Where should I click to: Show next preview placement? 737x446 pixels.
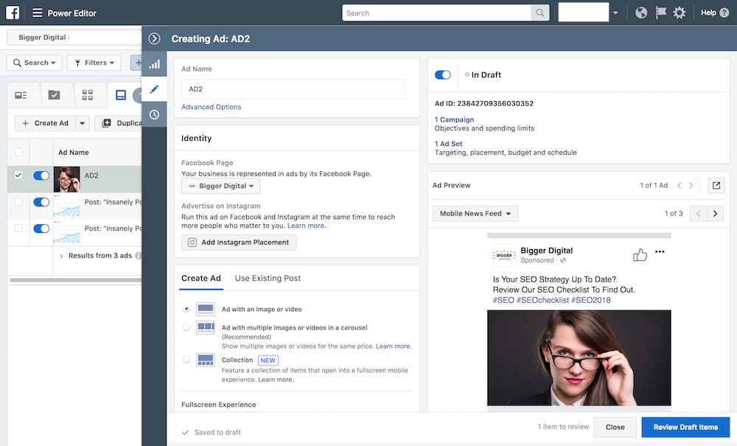[715, 213]
